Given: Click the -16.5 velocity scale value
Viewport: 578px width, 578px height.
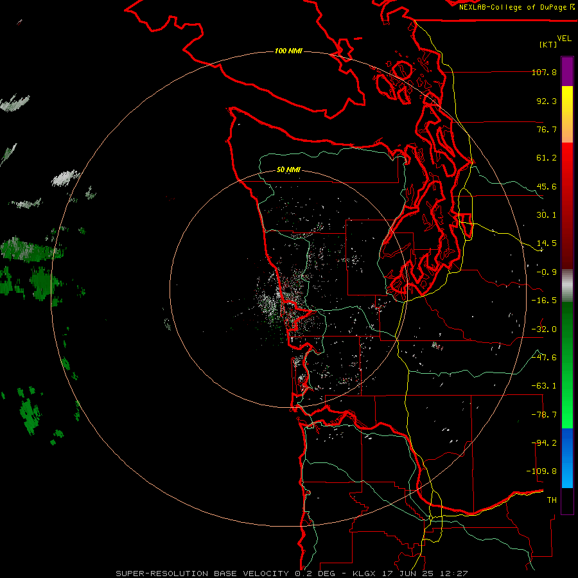Looking at the screenshot, I should click(x=544, y=301).
